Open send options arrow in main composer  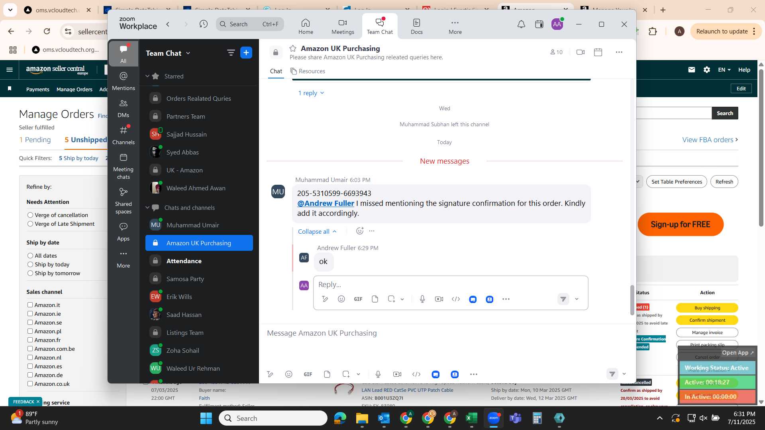(624, 374)
